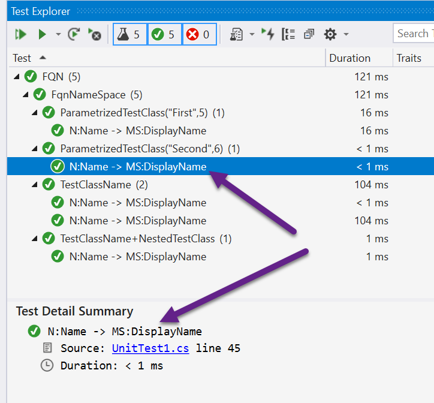This screenshot has width=434, height=403.
Task: Select the test with 16 ms duration
Action: [221, 131]
